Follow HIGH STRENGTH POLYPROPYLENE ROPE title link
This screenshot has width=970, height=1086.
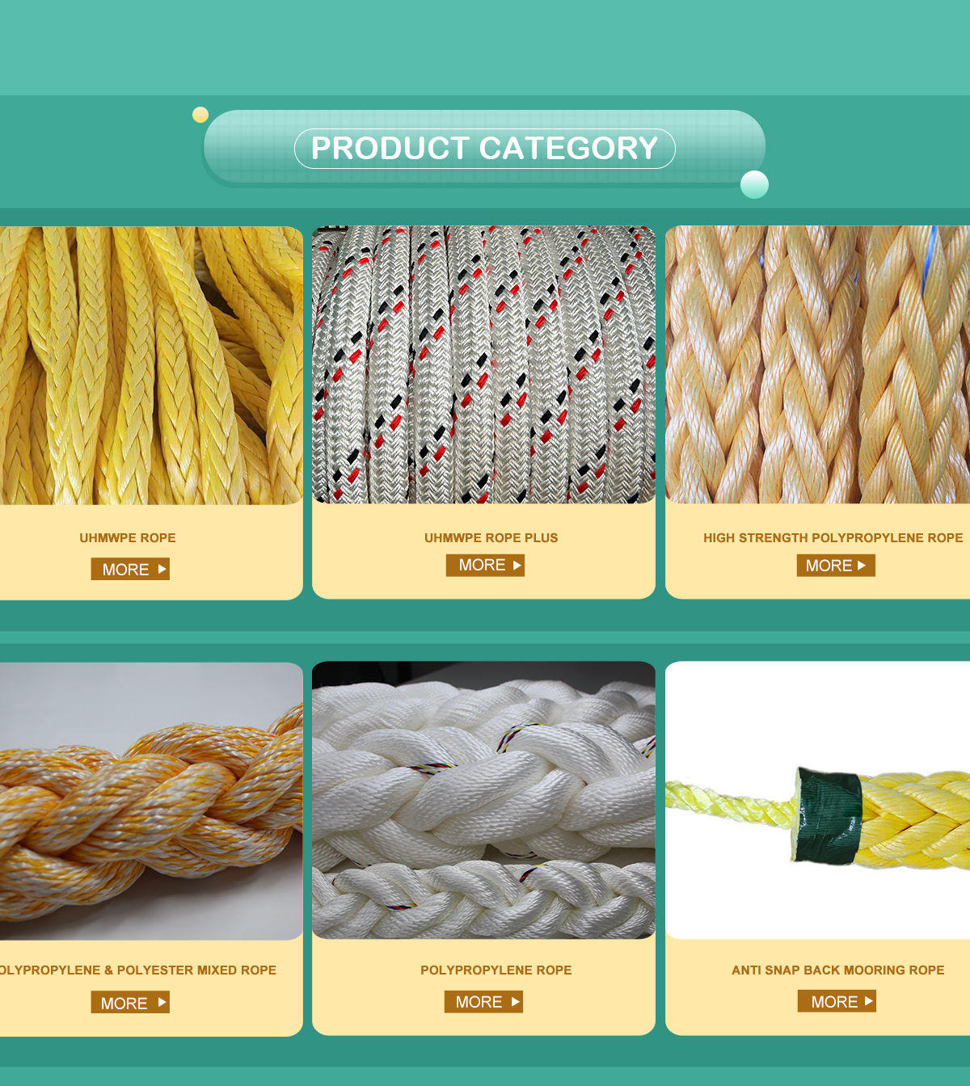coord(833,537)
